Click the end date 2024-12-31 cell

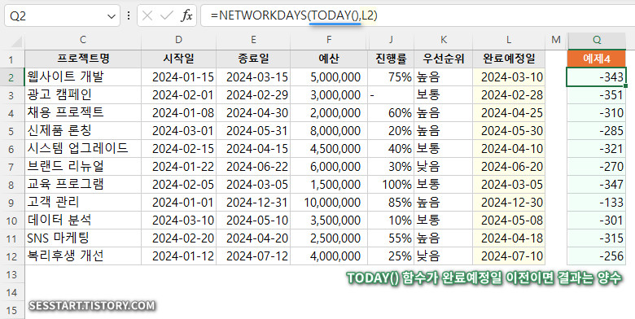click(253, 202)
